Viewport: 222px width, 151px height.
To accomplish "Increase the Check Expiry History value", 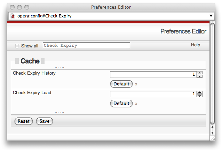I will (x=200, y=73).
